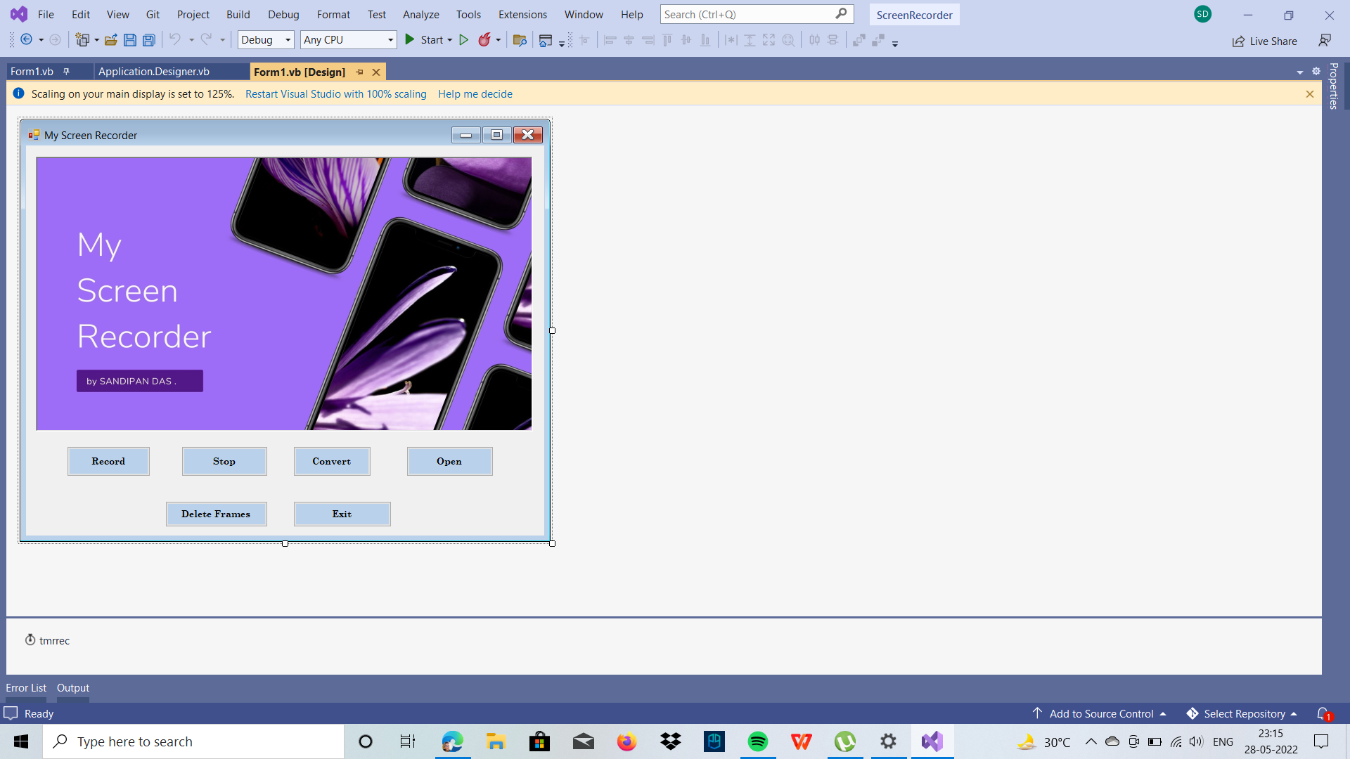Click Restart Visual Studio with 100% scaling
This screenshot has height=759, width=1350.
pos(335,93)
